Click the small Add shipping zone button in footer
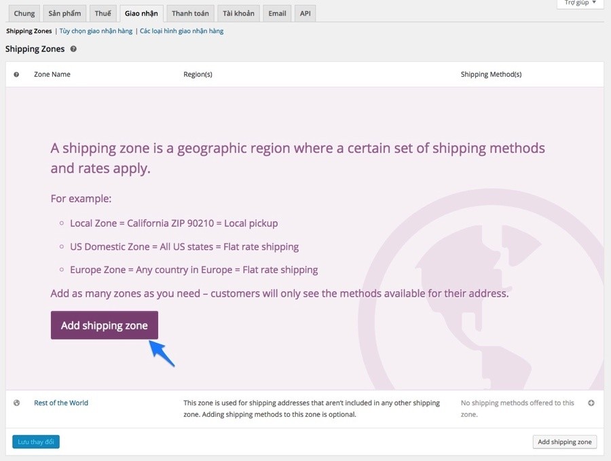This screenshot has width=611, height=461. coord(565,442)
